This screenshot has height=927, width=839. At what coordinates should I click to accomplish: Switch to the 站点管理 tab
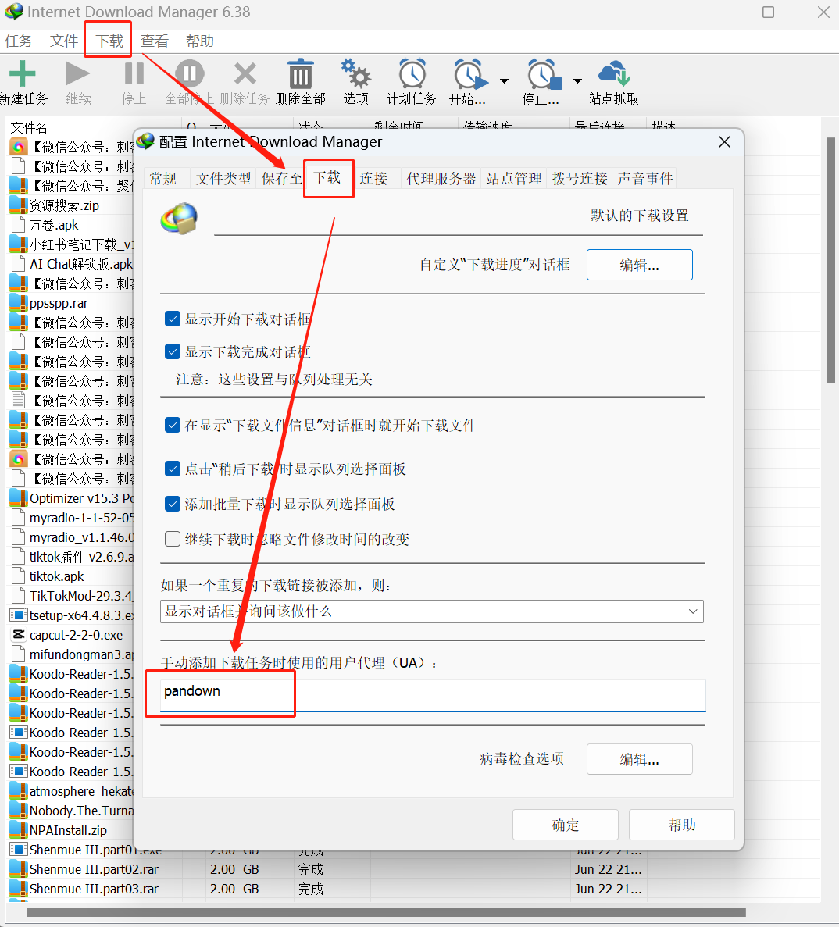pos(514,179)
